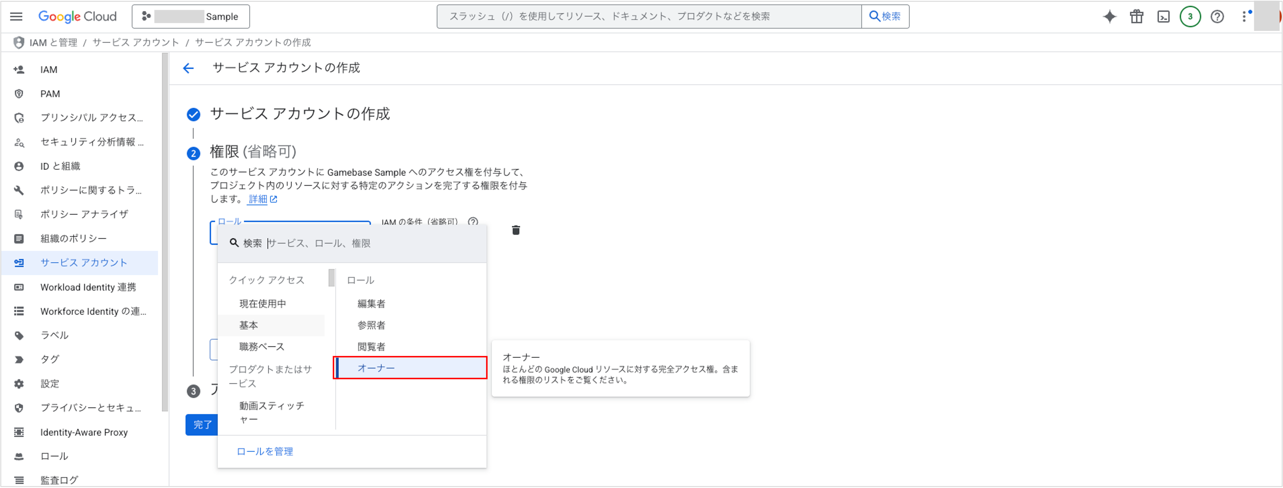The image size is (1283, 488).
Task: Select 基本 category
Action: [x=271, y=325]
